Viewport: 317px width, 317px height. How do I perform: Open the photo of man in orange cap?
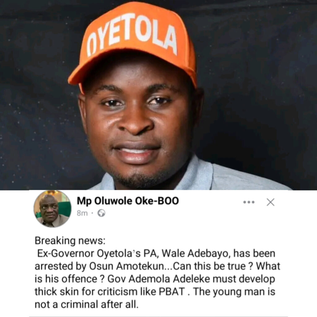tap(158, 95)
